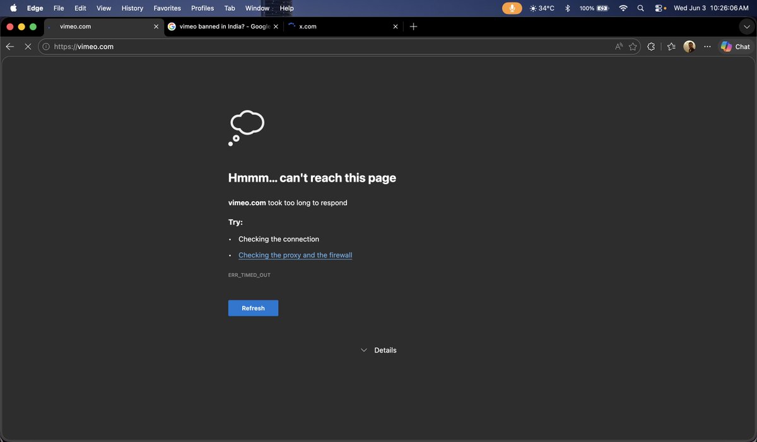Viewport: 757px width, 442px height.
Task: Open a new tab with plus icon
Action: pyautogui.click(x=413, y=26)
